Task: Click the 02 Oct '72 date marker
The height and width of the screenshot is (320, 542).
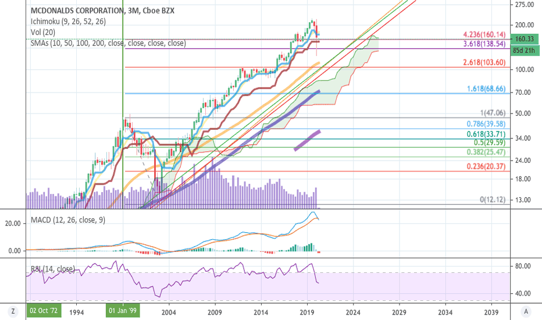Action: pyautogui.click(x=44, y=310)
